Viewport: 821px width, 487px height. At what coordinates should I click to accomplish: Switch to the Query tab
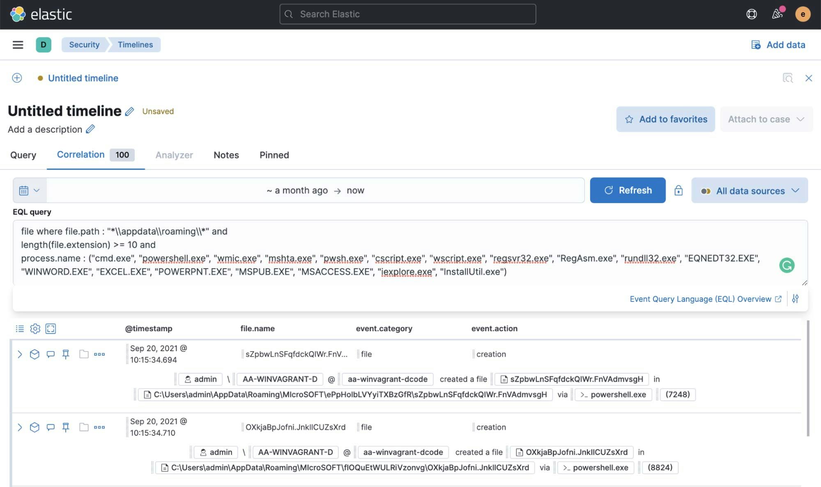[23, 155]
